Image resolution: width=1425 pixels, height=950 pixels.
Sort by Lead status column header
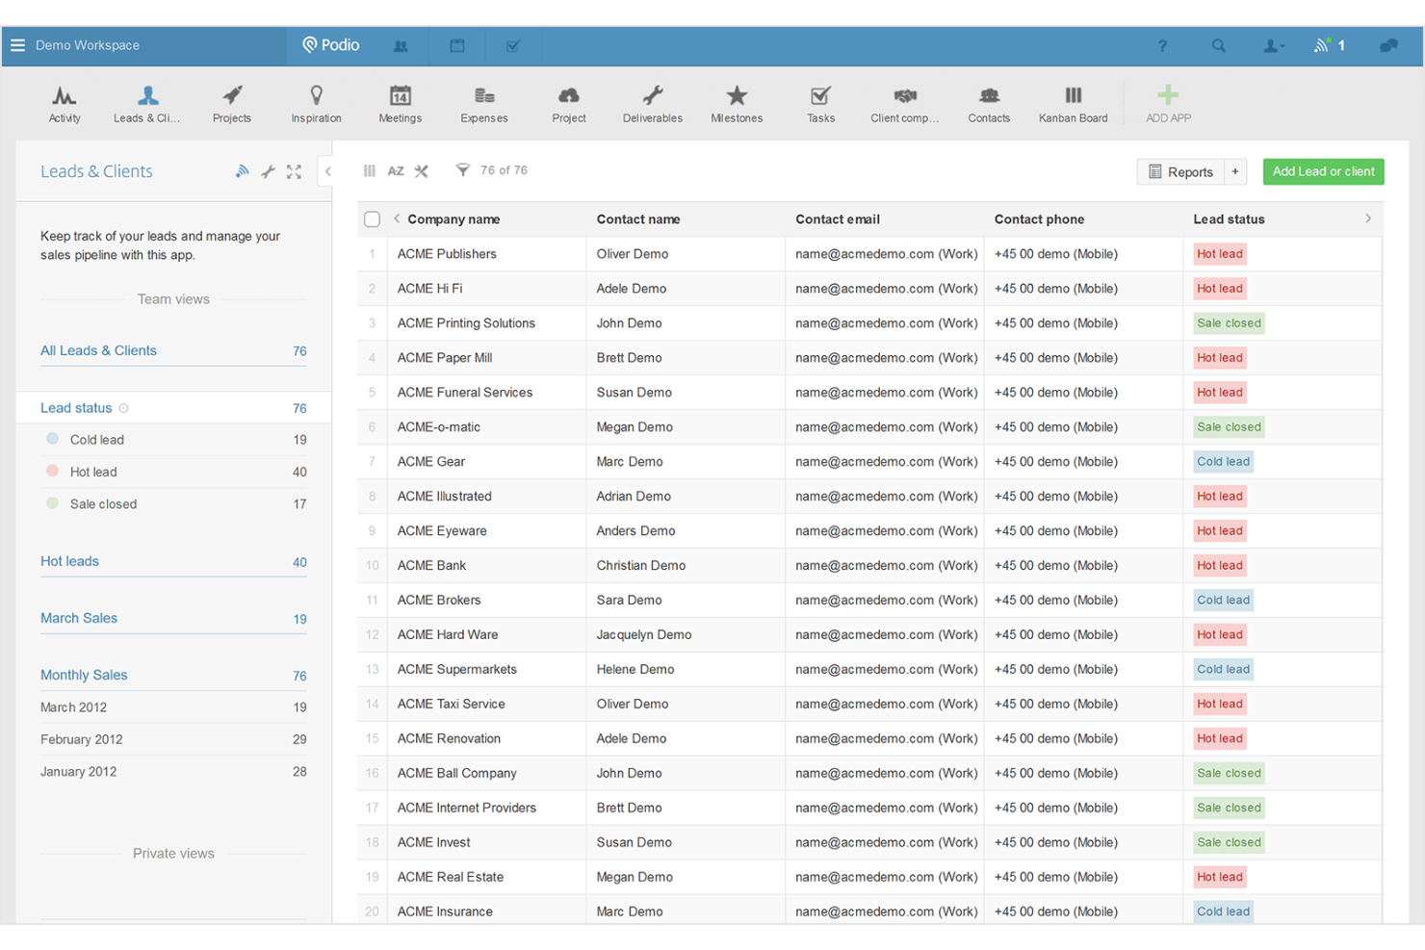coord(1229,219)
